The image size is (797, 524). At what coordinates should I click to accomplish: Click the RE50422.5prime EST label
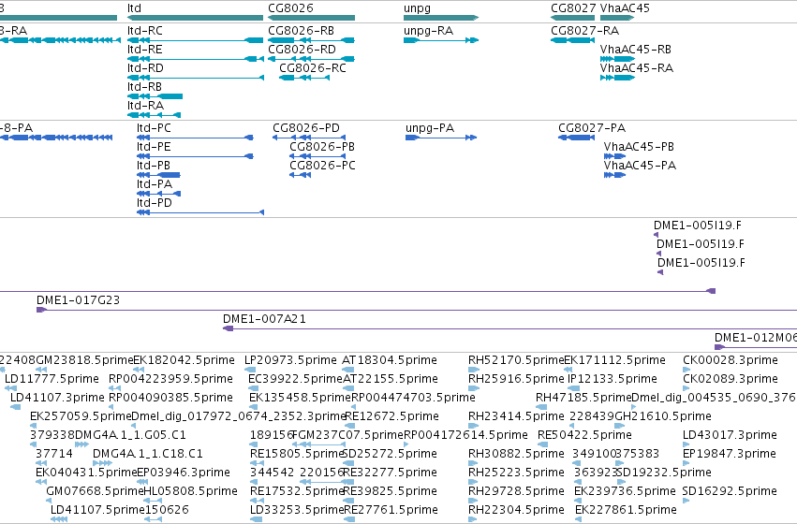coord(584,435)
